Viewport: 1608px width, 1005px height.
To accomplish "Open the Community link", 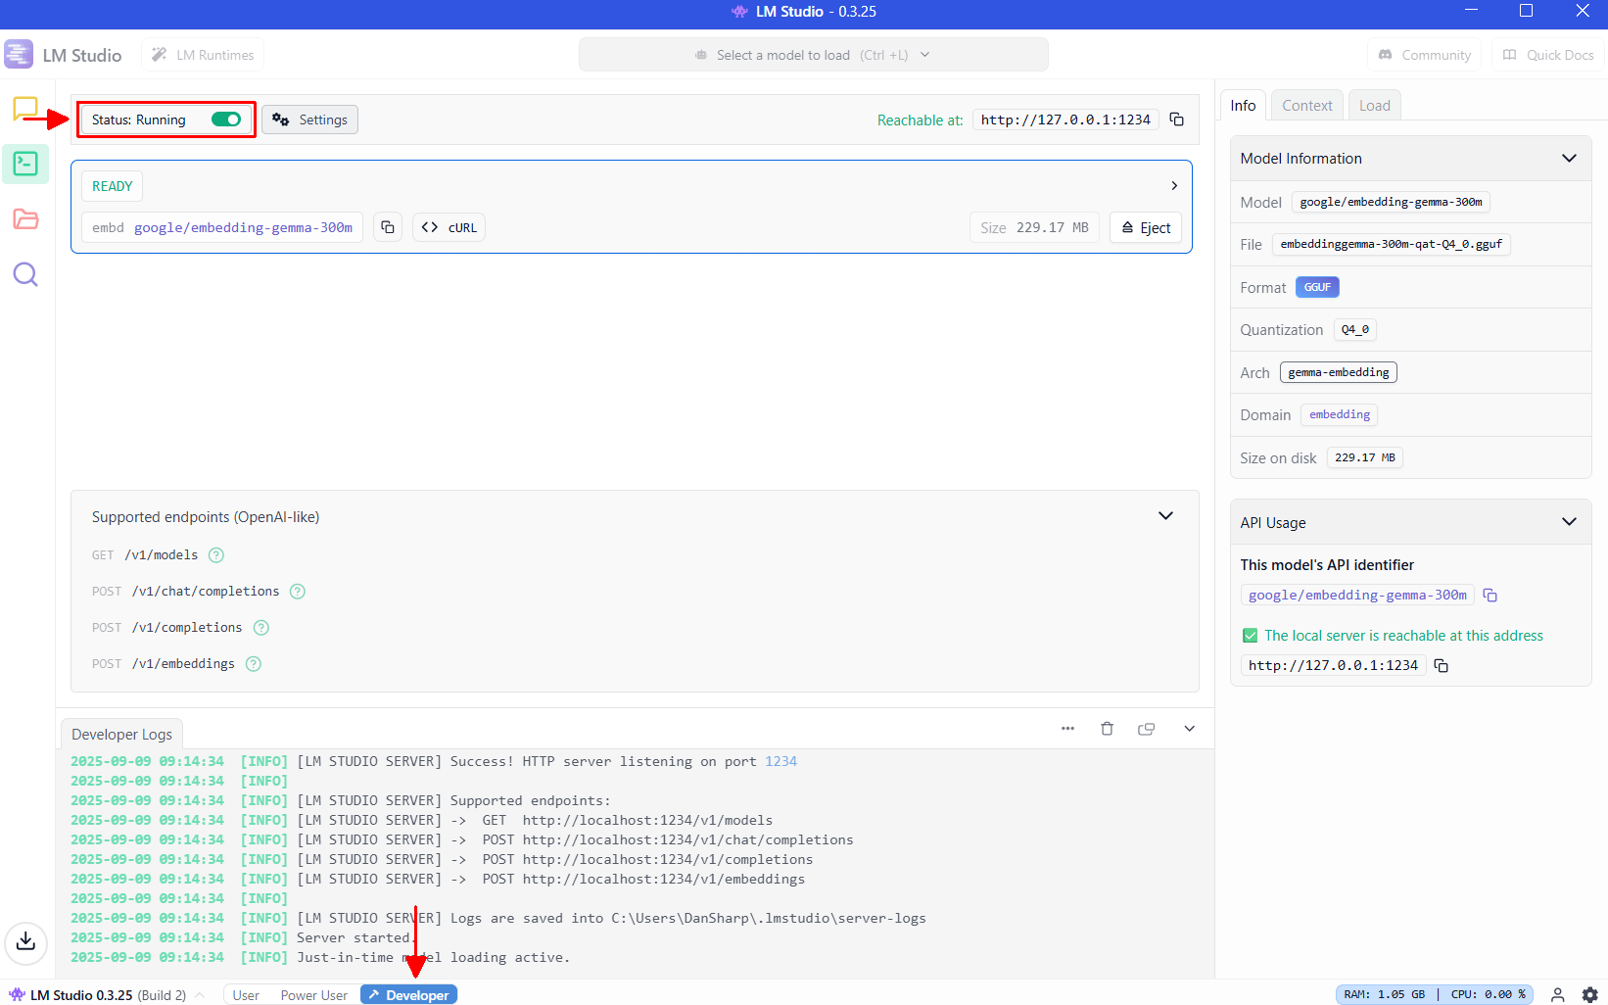I will pos(1424,55).
